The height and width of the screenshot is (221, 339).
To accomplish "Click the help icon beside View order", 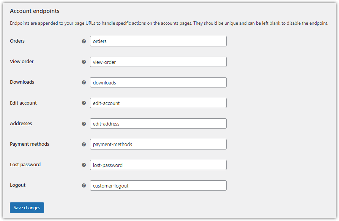I will tap(84, 62).
